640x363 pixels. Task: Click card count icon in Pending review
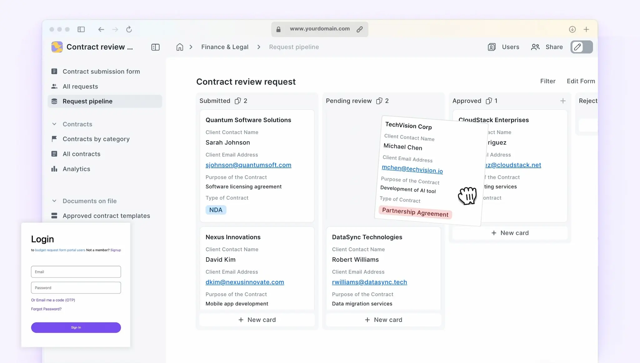pyautogui.click(x=379, y=101)
